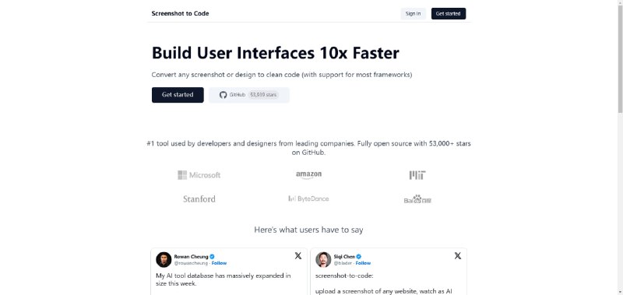
Task: Open Rowan Cheung's name link
Action: [191, 257]
